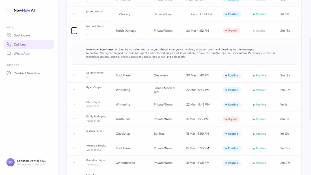Click the NowNow AI logo
The image size is (311, 175).
click(x=24, y=10)
